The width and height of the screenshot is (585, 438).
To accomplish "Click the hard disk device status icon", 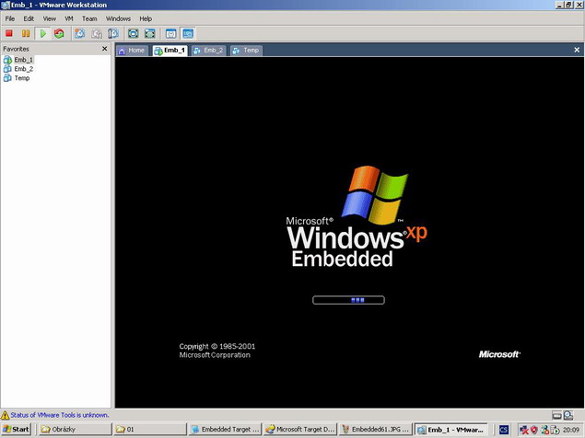I will click(557, 415).
